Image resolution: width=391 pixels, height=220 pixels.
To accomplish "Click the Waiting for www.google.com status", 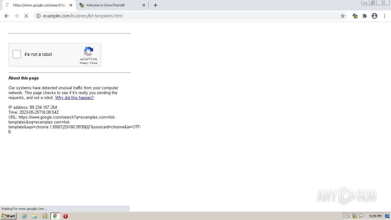I will click(24, 209).
